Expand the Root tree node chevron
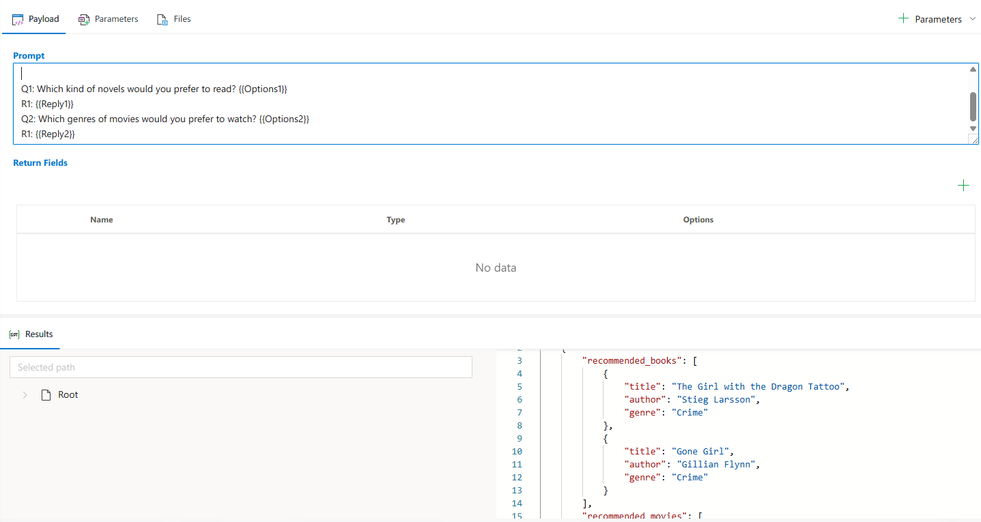 tap(25, 395)
